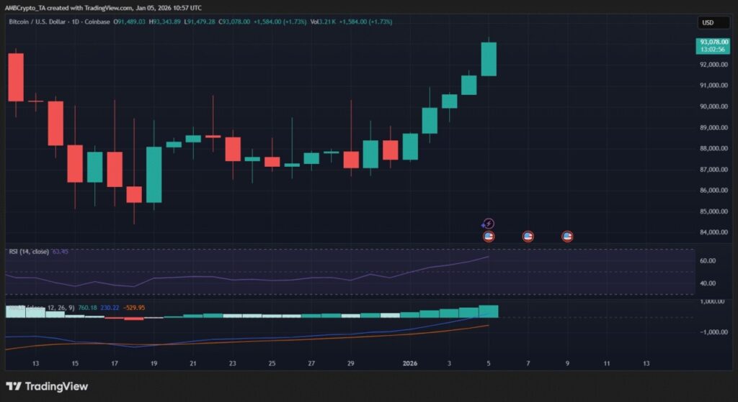This screenshot has width=738, height=402.
Task: Click the lightning bolt event icon
Action: (x=488, y=224)
